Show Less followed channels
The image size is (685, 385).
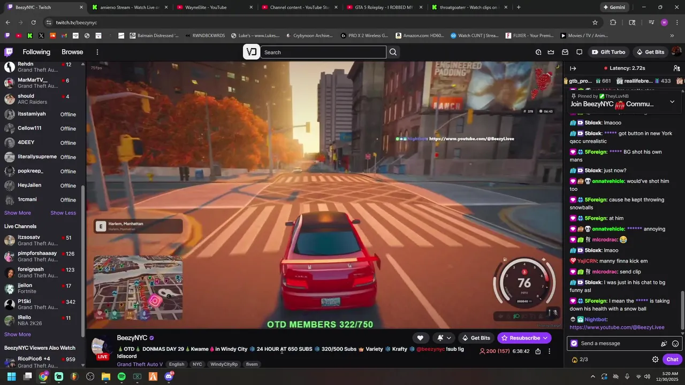pyautogui.click(x=63, y=213)
